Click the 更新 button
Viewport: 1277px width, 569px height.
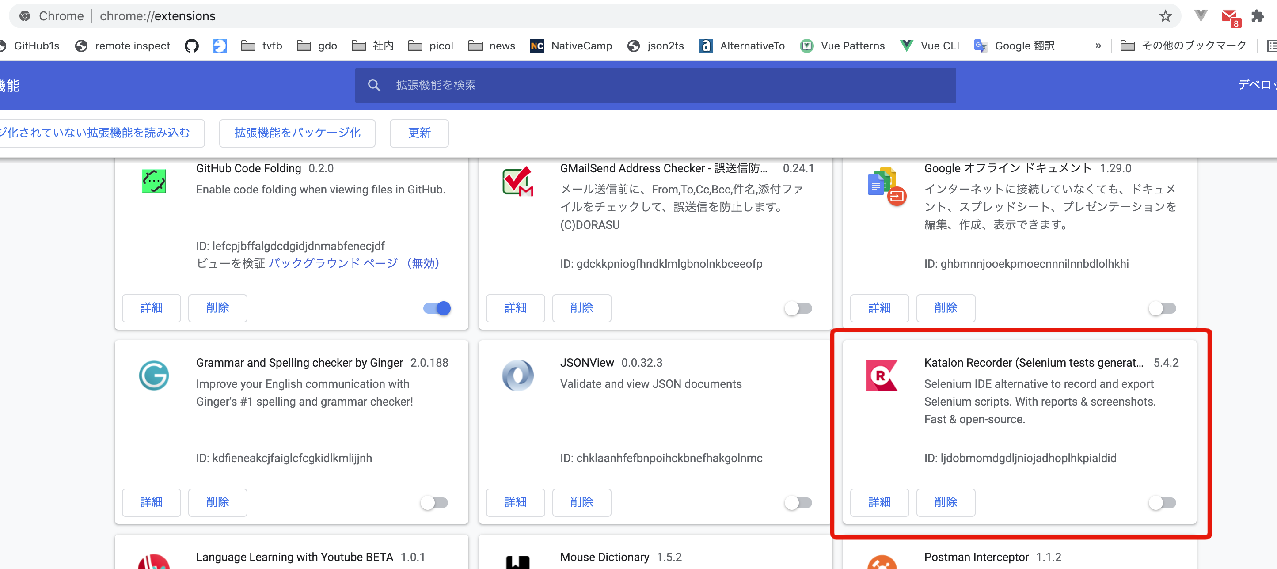[419, 133]
